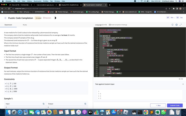Open Photos from the Dock
This screenshot has height=116, width=186.
49,112
